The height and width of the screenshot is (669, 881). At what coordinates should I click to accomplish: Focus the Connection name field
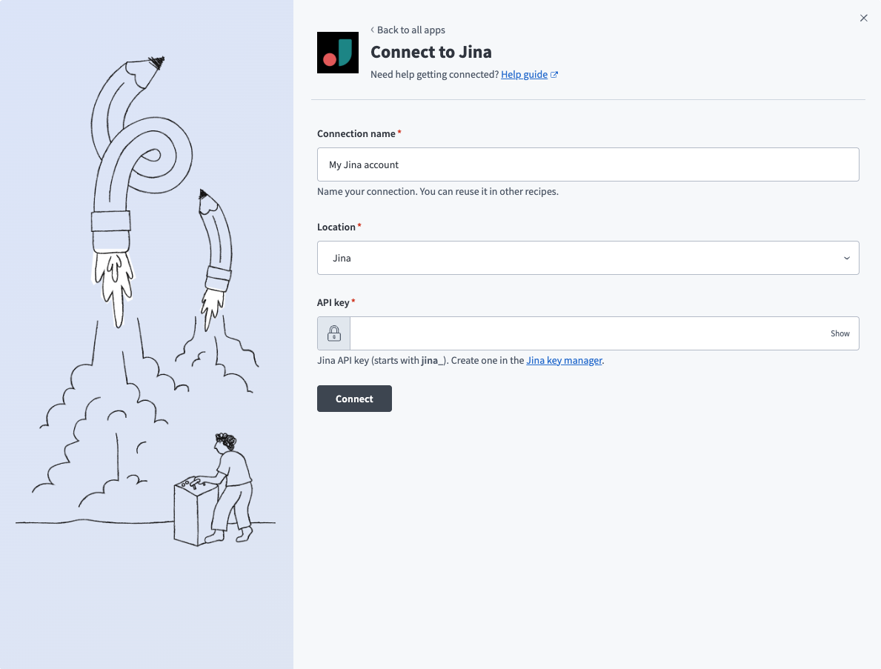click(588, 164)
